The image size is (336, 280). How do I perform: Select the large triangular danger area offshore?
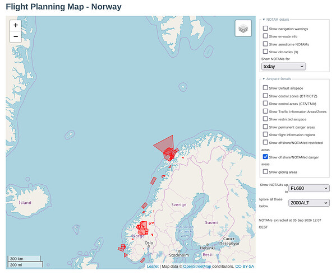tap(166, 143)
